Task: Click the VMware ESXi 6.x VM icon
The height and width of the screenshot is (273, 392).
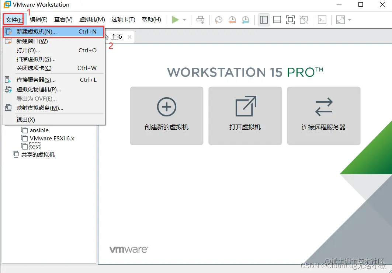Action: [24, 139]
